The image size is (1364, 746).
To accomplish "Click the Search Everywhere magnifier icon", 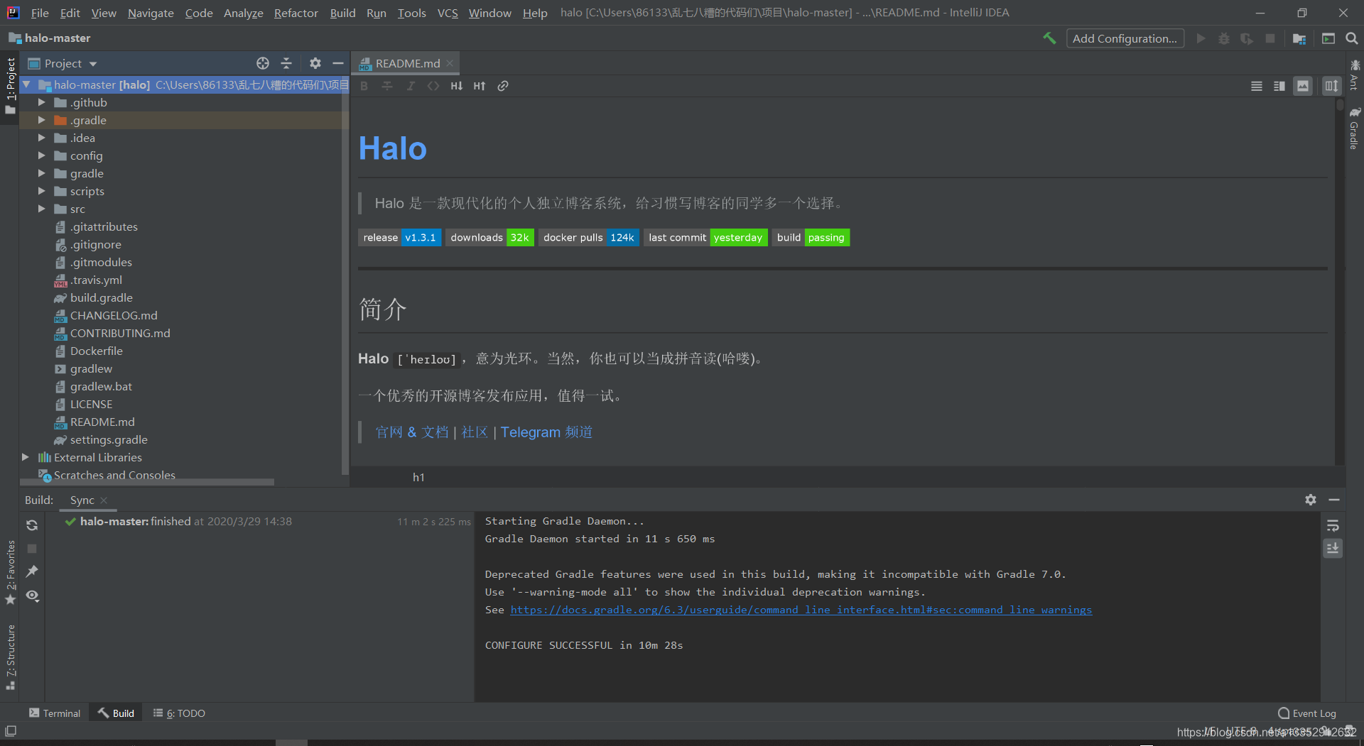I will click(x=1352, y=38).
